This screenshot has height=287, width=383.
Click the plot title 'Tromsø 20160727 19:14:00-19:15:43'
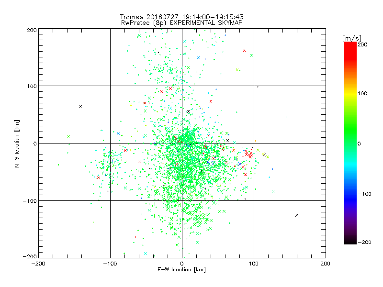[181, 17]
